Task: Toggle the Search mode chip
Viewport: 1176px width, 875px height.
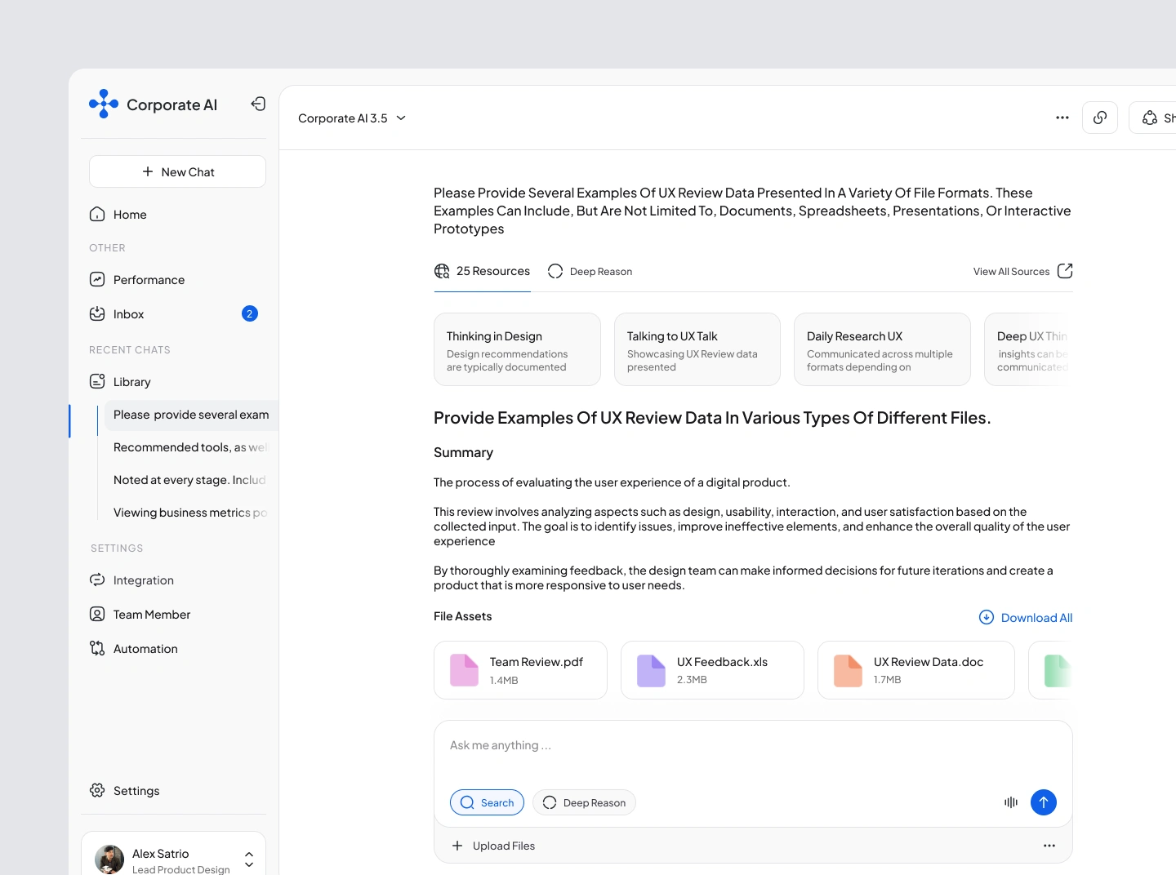Action: pyautogui.click(x=487, y=802)
